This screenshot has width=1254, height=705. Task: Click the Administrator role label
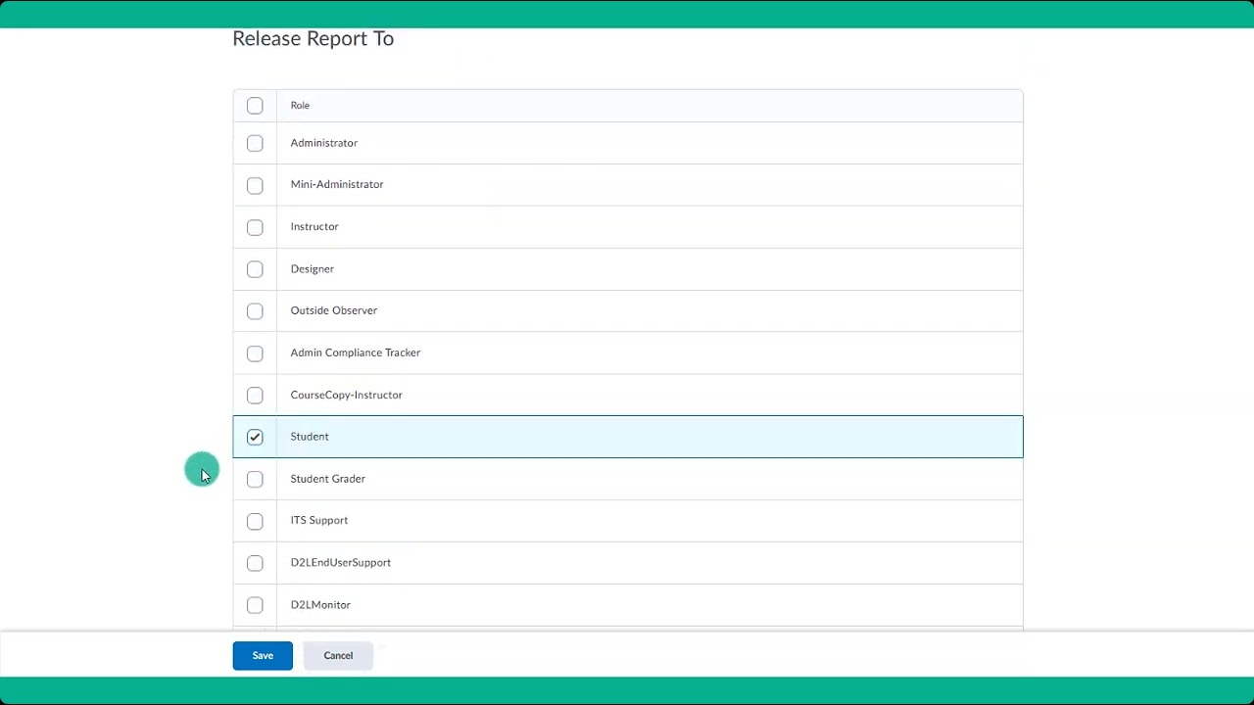(323, 143)
